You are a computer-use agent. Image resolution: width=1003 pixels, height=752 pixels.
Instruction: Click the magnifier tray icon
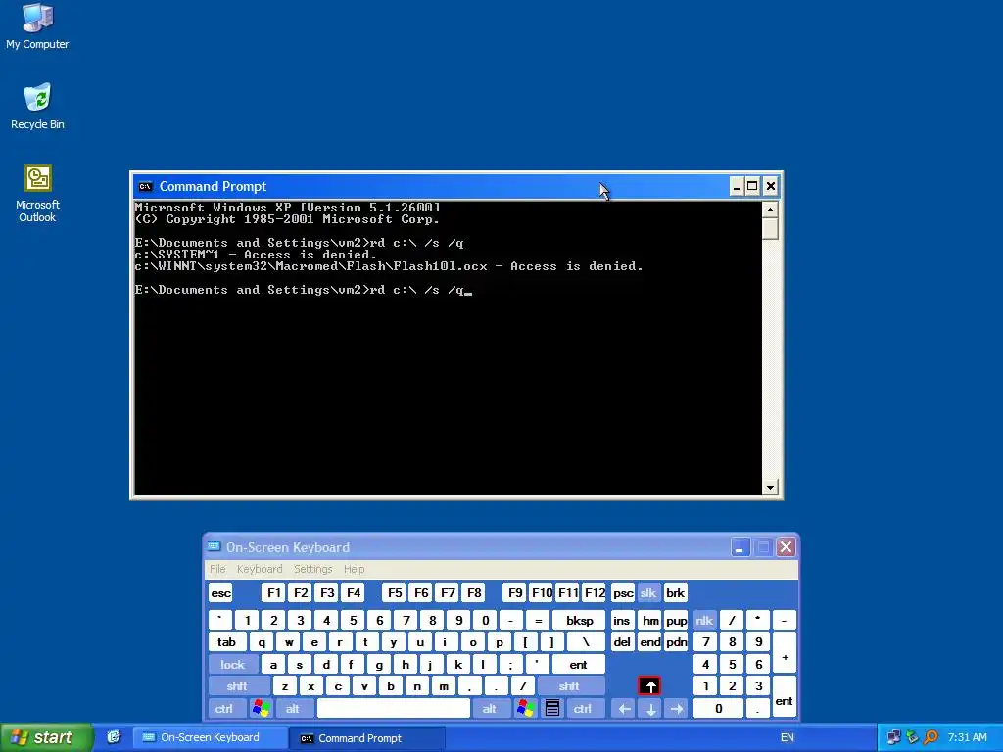coord(931,737)
